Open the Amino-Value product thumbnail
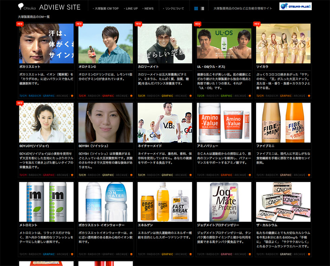330x266 pixels. pyautogui.click(x=224, y=123)
